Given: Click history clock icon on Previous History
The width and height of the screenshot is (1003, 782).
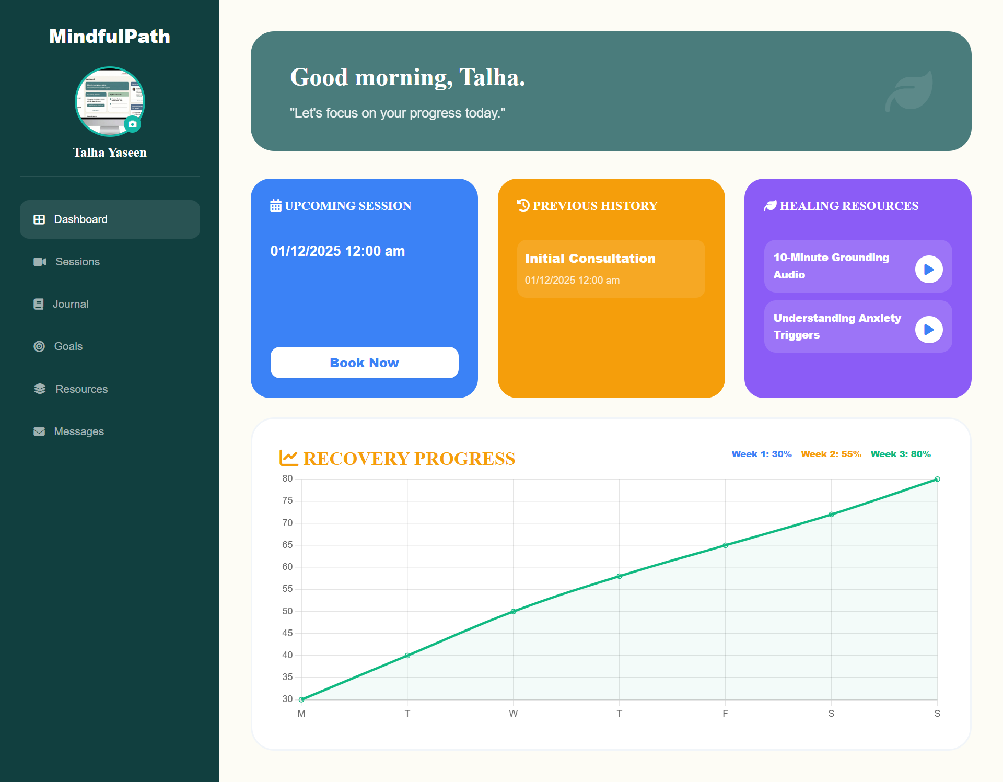Looking at the screenshot, I should [523, 205].
